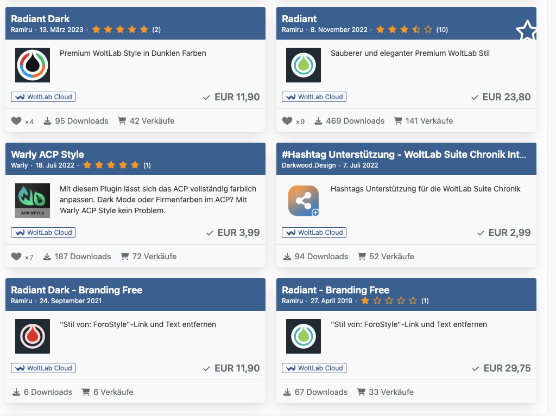Image resolution: width=556 pixels, height=416 pixels.
Task: Click the five-star rating on Warly ACP Style
Action: coord(111,165)
